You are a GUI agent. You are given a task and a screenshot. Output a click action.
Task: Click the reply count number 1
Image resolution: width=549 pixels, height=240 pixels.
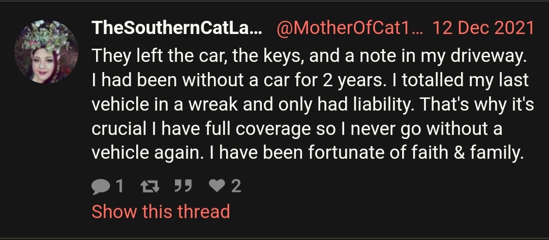coord(119,187)
